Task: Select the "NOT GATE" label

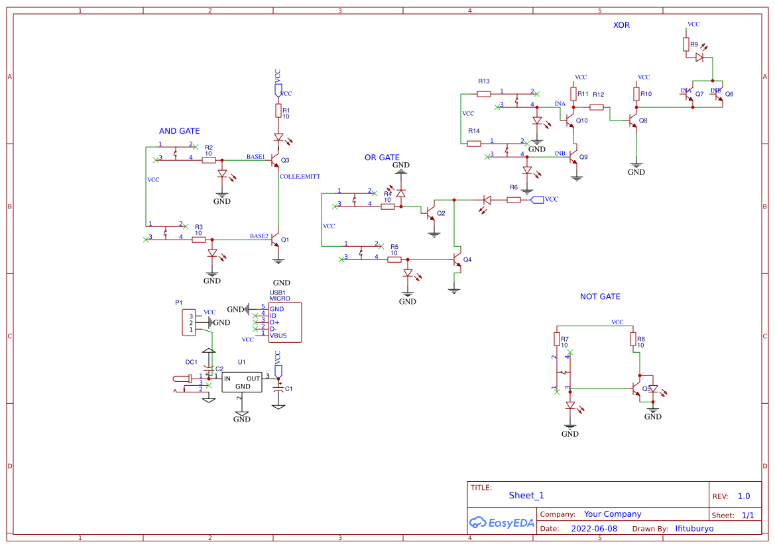Action: click(600, 297)
